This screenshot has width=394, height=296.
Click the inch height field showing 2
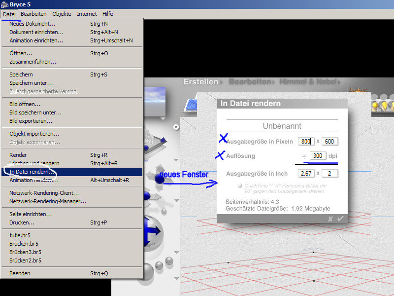tap(329, 174)
